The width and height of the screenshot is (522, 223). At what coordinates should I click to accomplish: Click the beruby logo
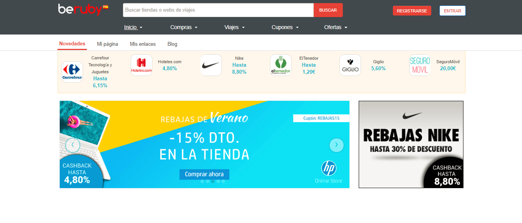click(80, 9)
